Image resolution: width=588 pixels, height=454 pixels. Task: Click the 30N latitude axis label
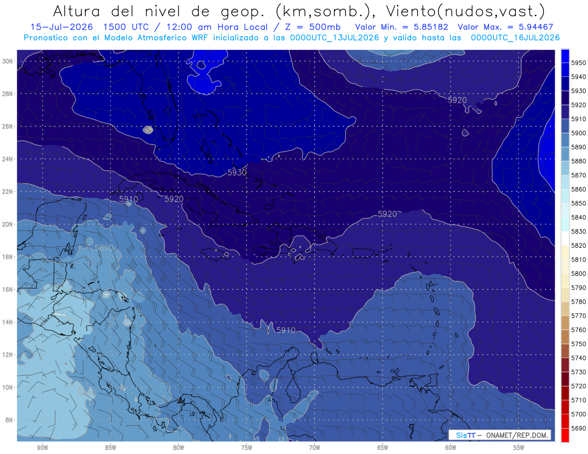point(7,61)
